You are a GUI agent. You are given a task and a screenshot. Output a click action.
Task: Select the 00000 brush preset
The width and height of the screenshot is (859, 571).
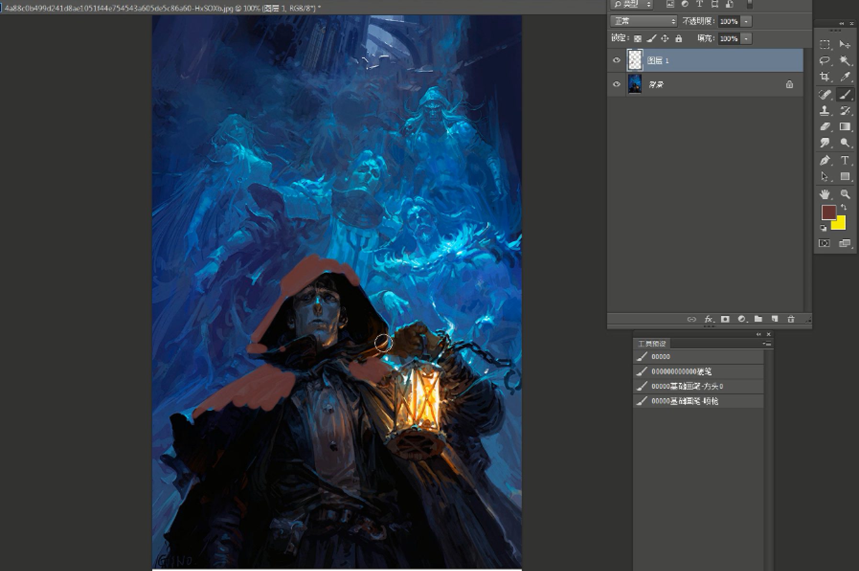click(x=698, y=357)
